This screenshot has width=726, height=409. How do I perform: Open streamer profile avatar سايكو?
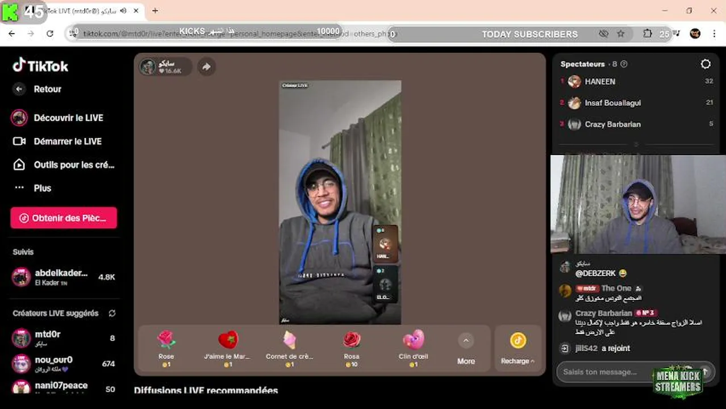(x=148, y=67)
